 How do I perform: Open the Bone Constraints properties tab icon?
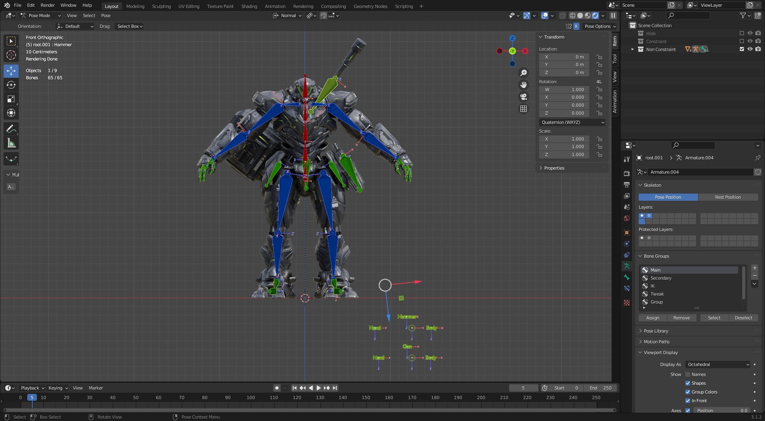[627, 288]
